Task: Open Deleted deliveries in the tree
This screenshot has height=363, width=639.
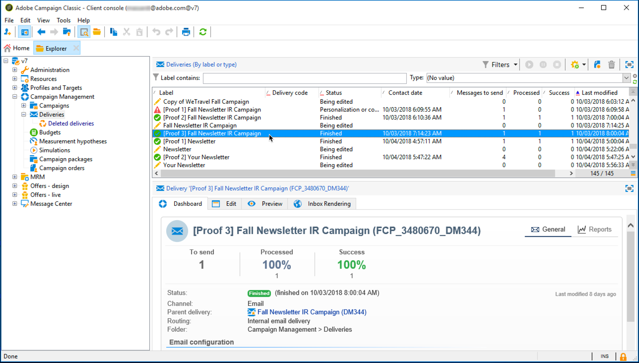Action: pos(71,123)
